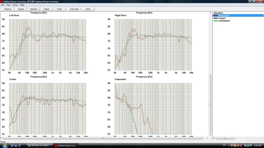
Task: Open the Colors dialog button
Action: (88, 9)
